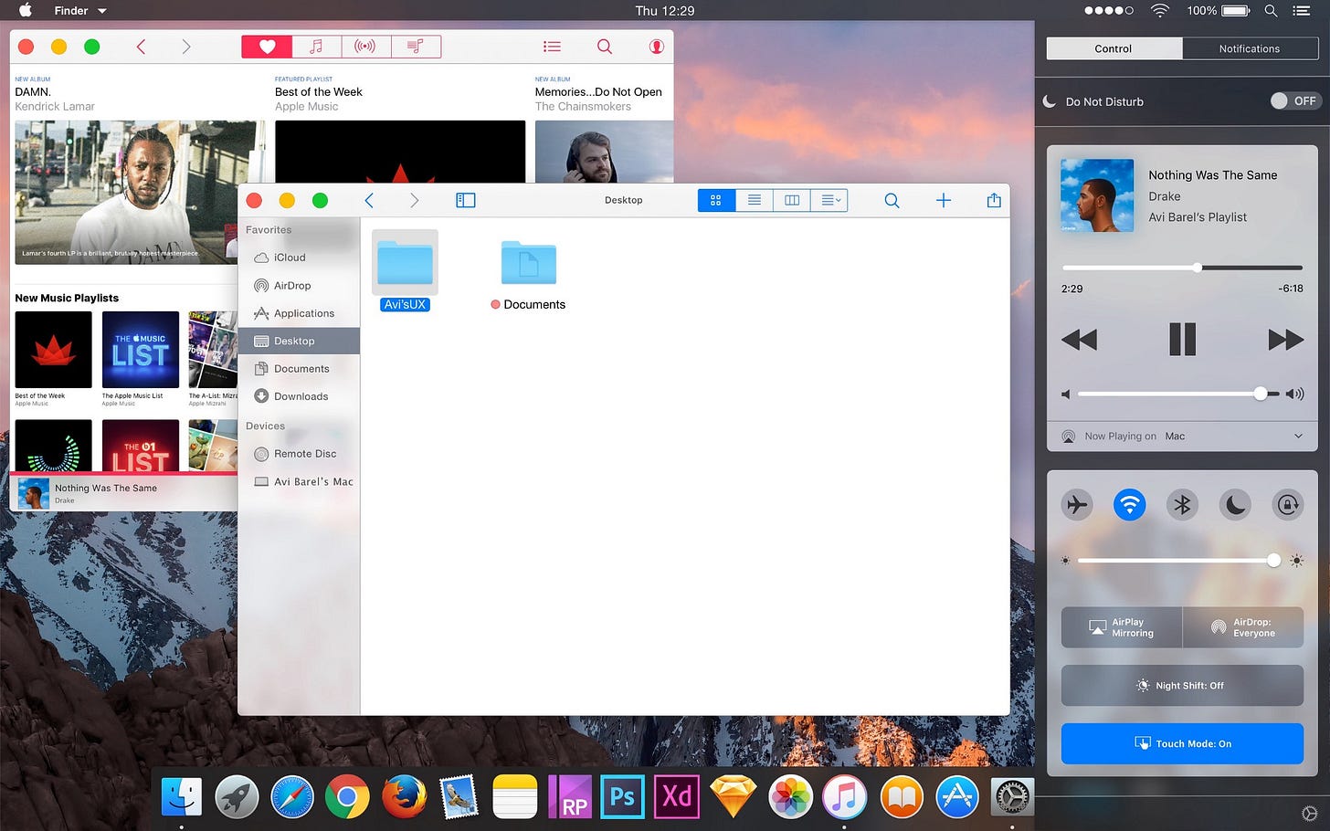The width and height of the screenshot is (1330, 831).
Task: Toggle Airplane mode
Action: 1077,505
